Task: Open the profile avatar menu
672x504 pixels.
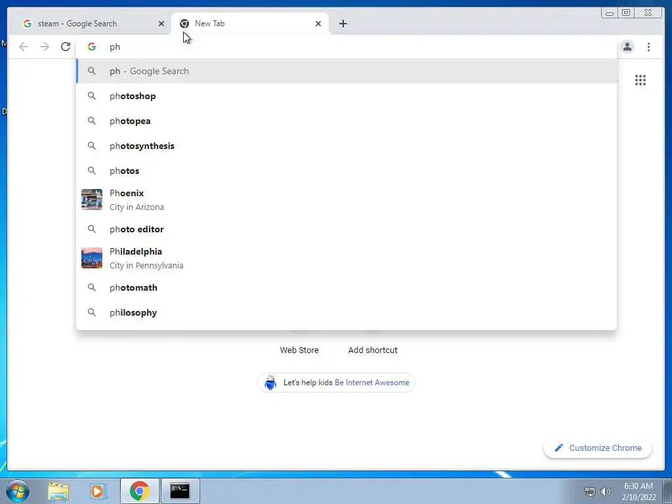Action: click(627, 47)
